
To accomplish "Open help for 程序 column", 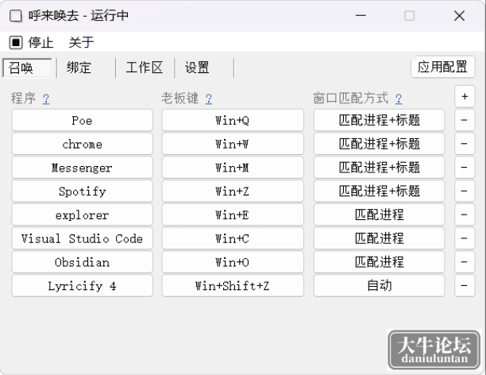I will pos(46,99).
